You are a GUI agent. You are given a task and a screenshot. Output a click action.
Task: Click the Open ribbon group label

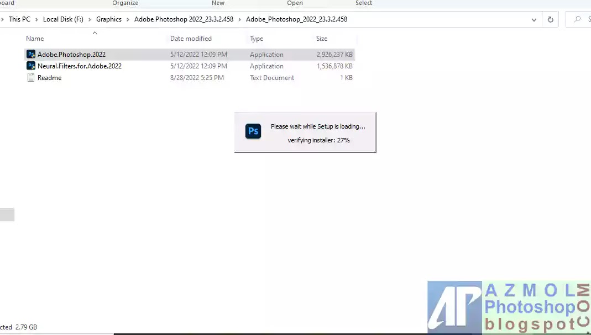295,3
